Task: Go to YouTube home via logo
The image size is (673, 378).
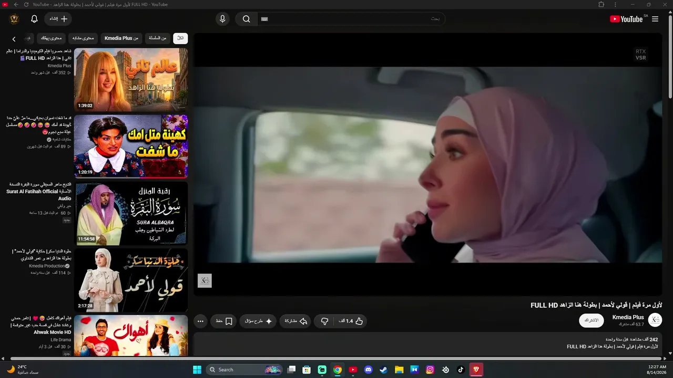Action: pos(626,19)
